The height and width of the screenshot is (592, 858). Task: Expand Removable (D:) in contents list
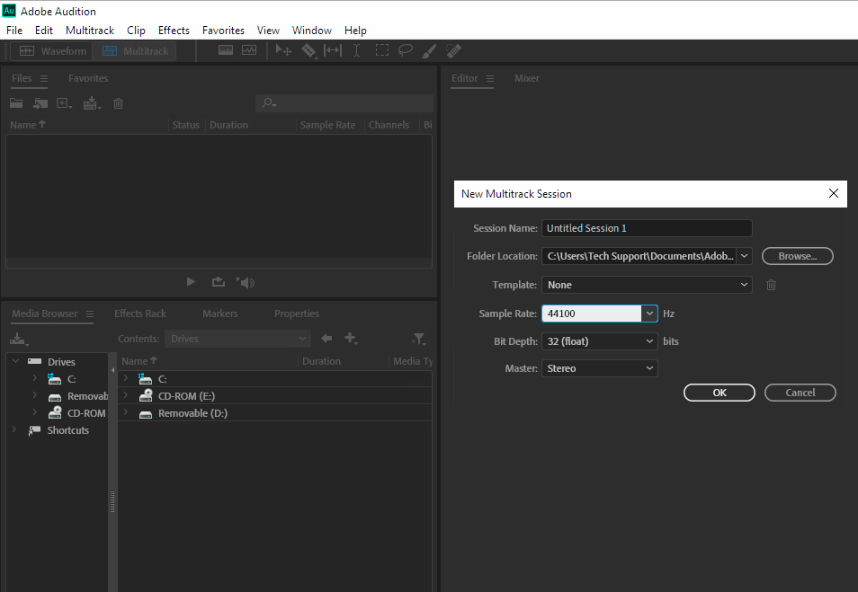pyautogui.click(x=126, y=412)
